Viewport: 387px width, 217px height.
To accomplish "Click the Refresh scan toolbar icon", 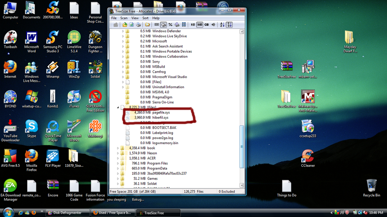I will [x=131, y=25].
